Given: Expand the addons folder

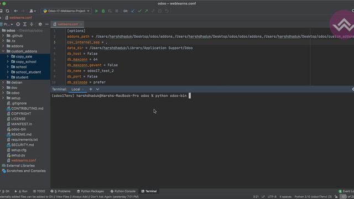Looking at the screenshot, I should (x=3, y=46).
